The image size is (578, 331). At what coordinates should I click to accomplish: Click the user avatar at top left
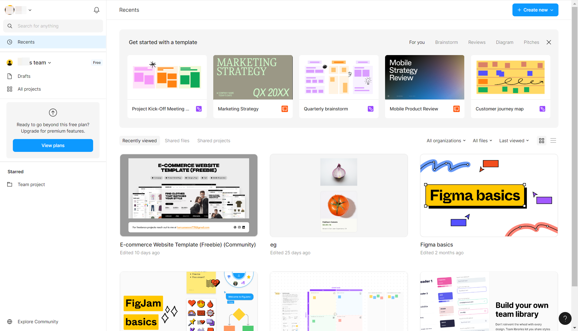[10, 10]
